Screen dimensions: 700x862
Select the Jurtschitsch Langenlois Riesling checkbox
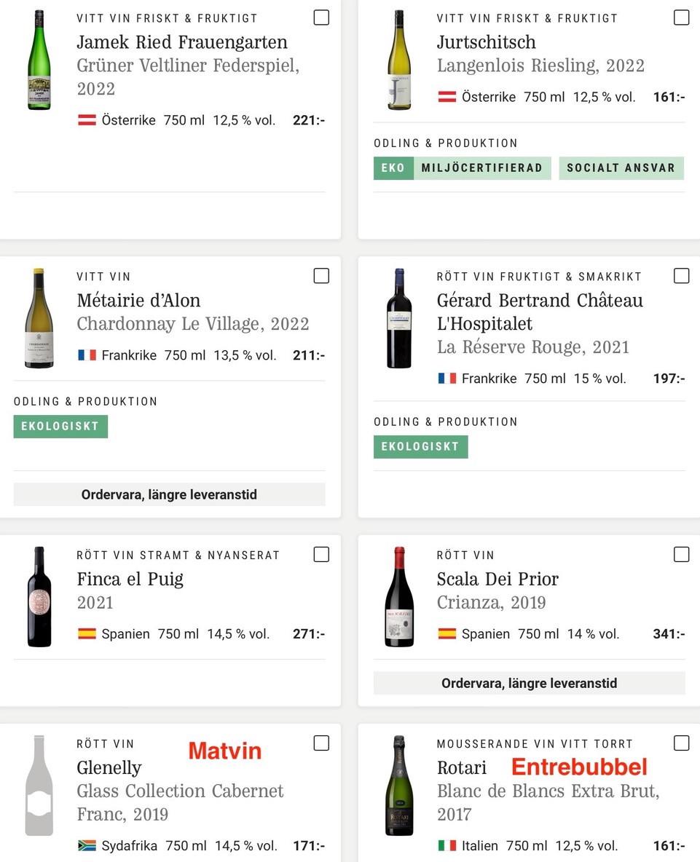tap(681, 17)
